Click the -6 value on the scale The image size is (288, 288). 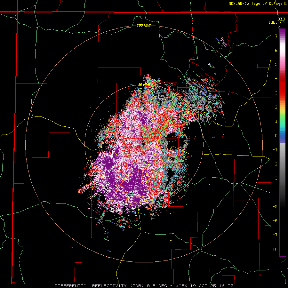(x=275, y=221)
